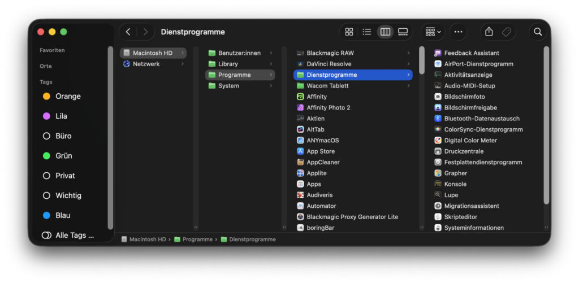
Task: Click the applications column scrollbar
Action: (422, 60)
